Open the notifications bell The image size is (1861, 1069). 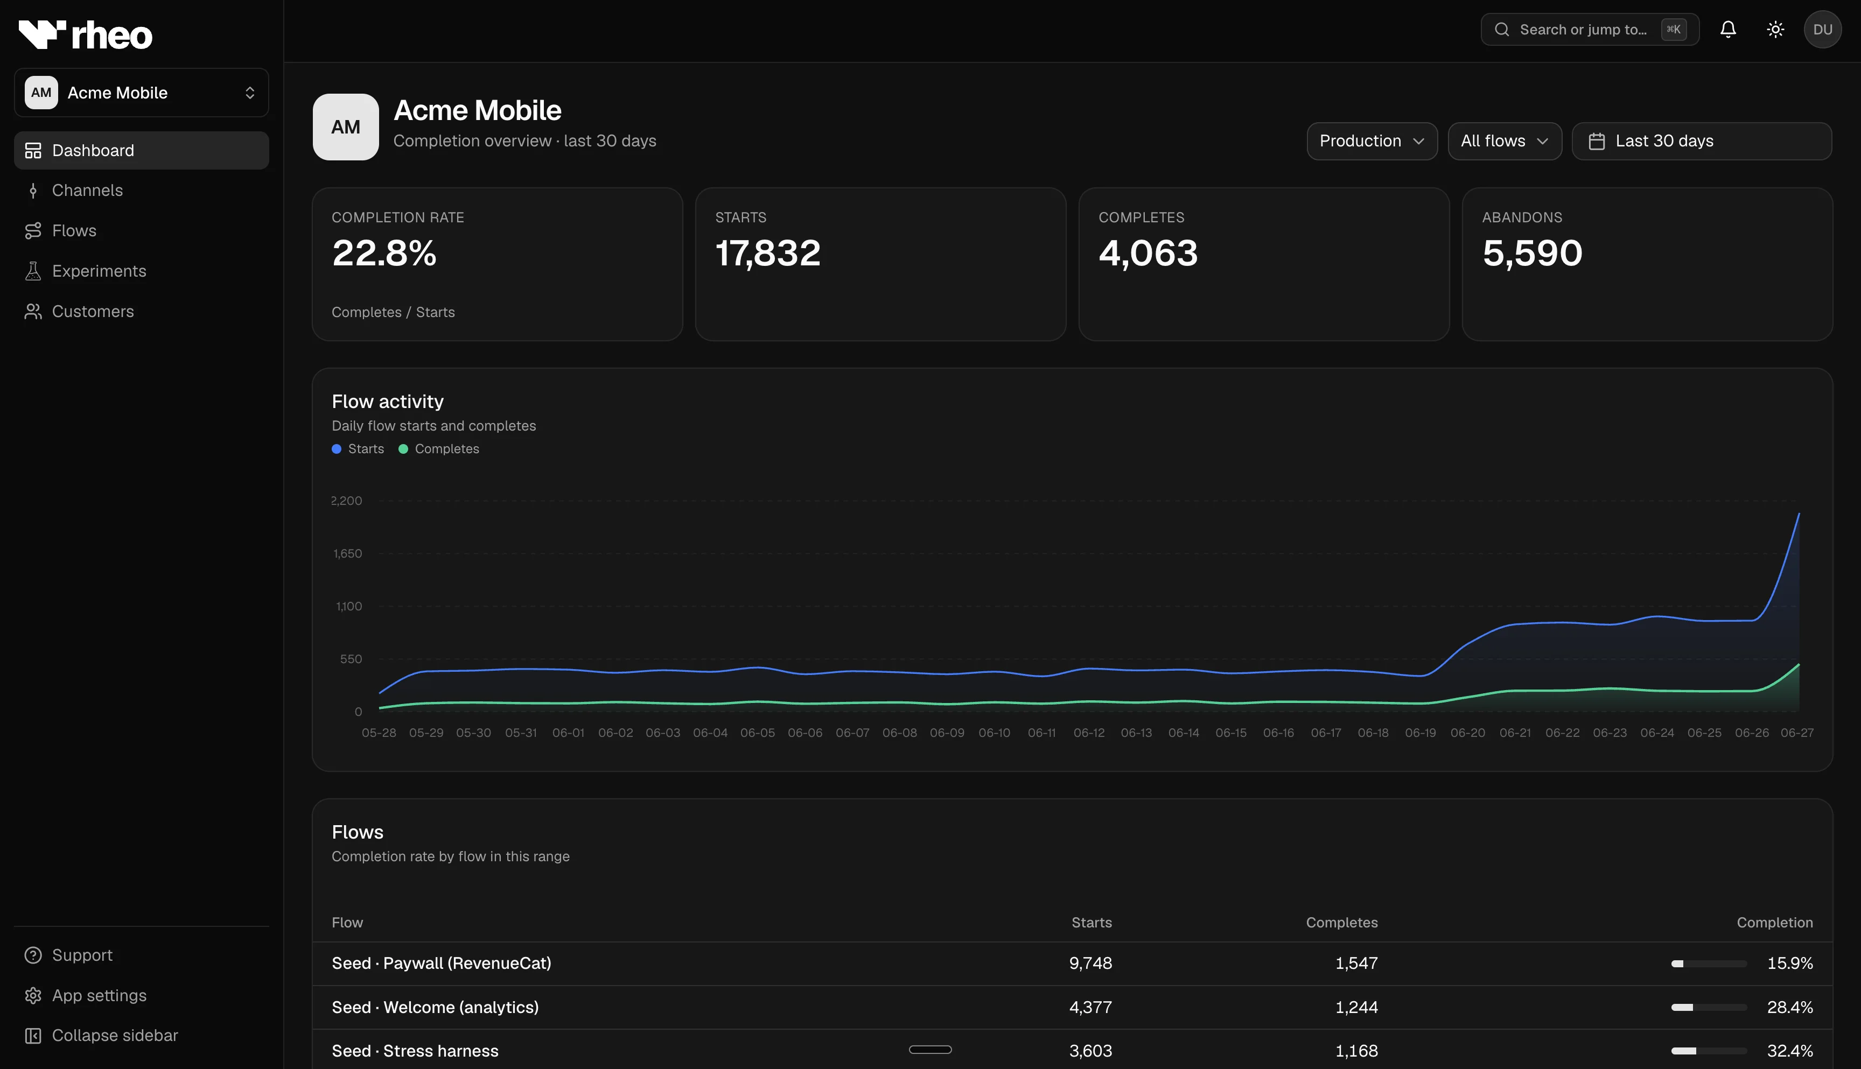point(1728,30)
